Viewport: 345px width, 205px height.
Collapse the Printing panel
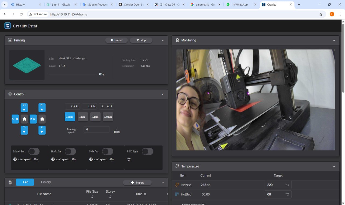[x=163, y=40]
